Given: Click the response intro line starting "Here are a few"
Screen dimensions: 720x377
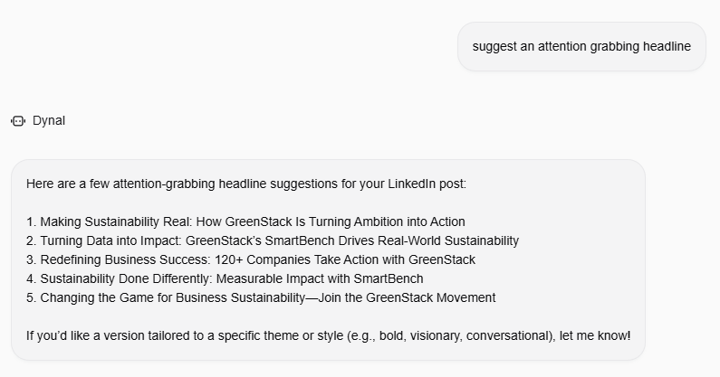Looking at the screenshot, I should click(x=245, y=184).
